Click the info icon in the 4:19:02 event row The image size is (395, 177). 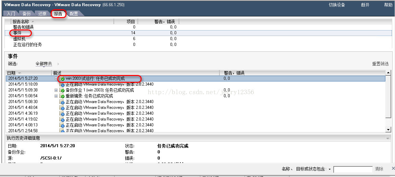click(x=62, y=119)
